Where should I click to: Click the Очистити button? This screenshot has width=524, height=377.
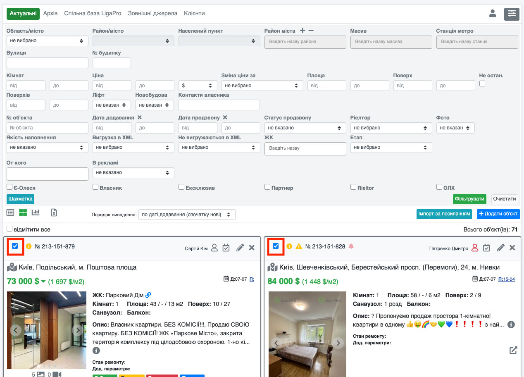(505, 199)
